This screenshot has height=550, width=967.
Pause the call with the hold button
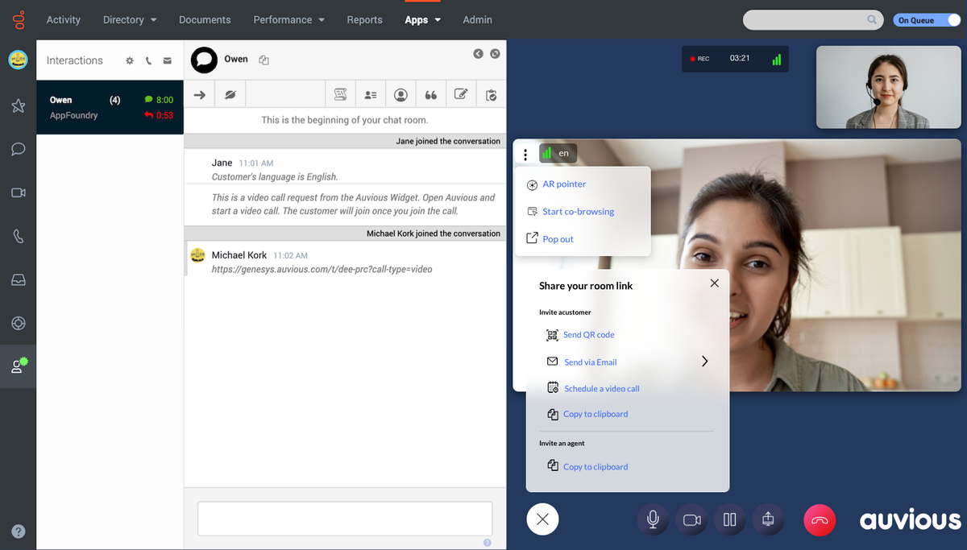(730, 519)
